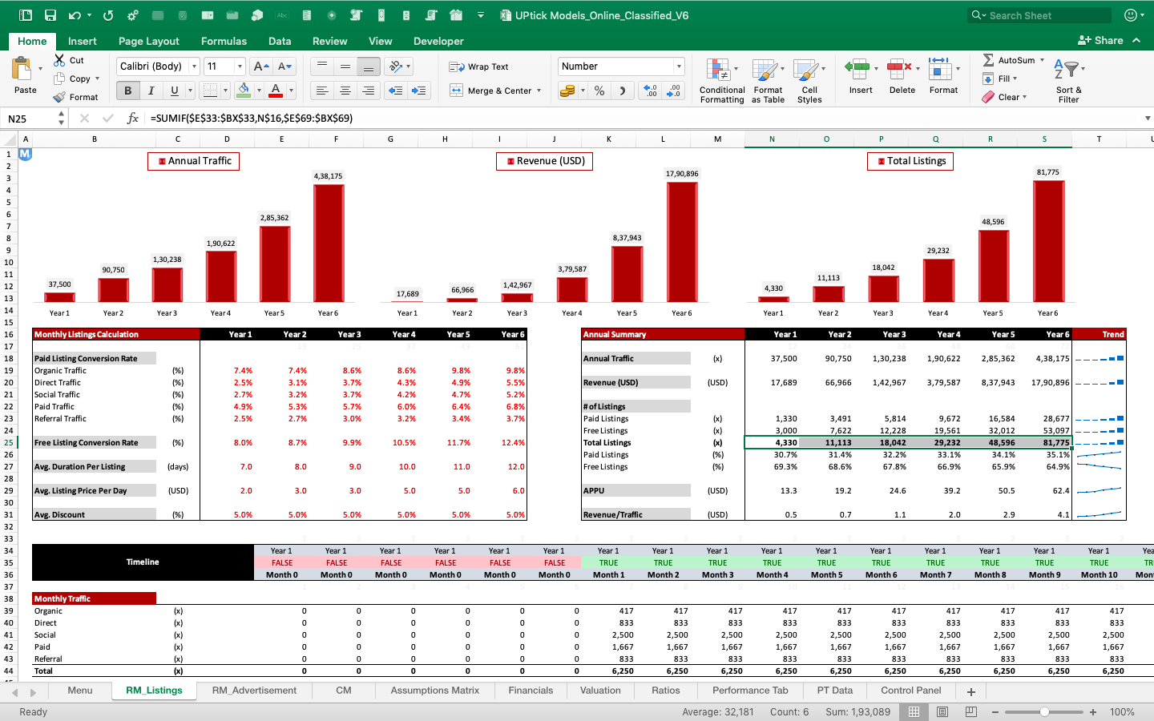1154x721 pixels.
Task: Expand Merge & Center options arrow
Action: click(539, 91)
